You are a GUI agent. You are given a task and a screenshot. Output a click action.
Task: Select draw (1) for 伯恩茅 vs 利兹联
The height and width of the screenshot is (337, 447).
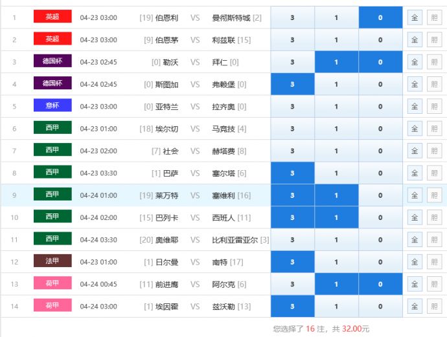(336, 40)
